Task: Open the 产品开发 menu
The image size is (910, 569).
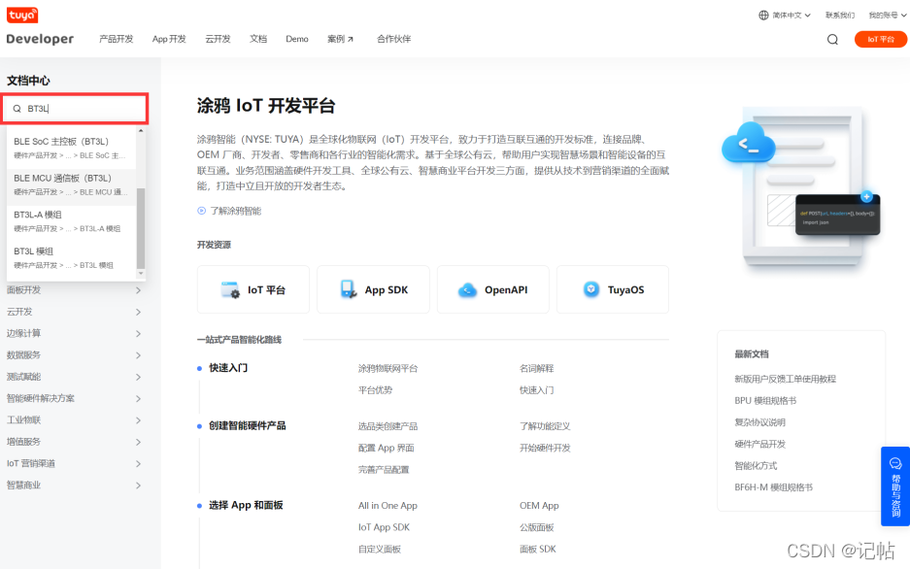Action: click(x=117, y=39)
